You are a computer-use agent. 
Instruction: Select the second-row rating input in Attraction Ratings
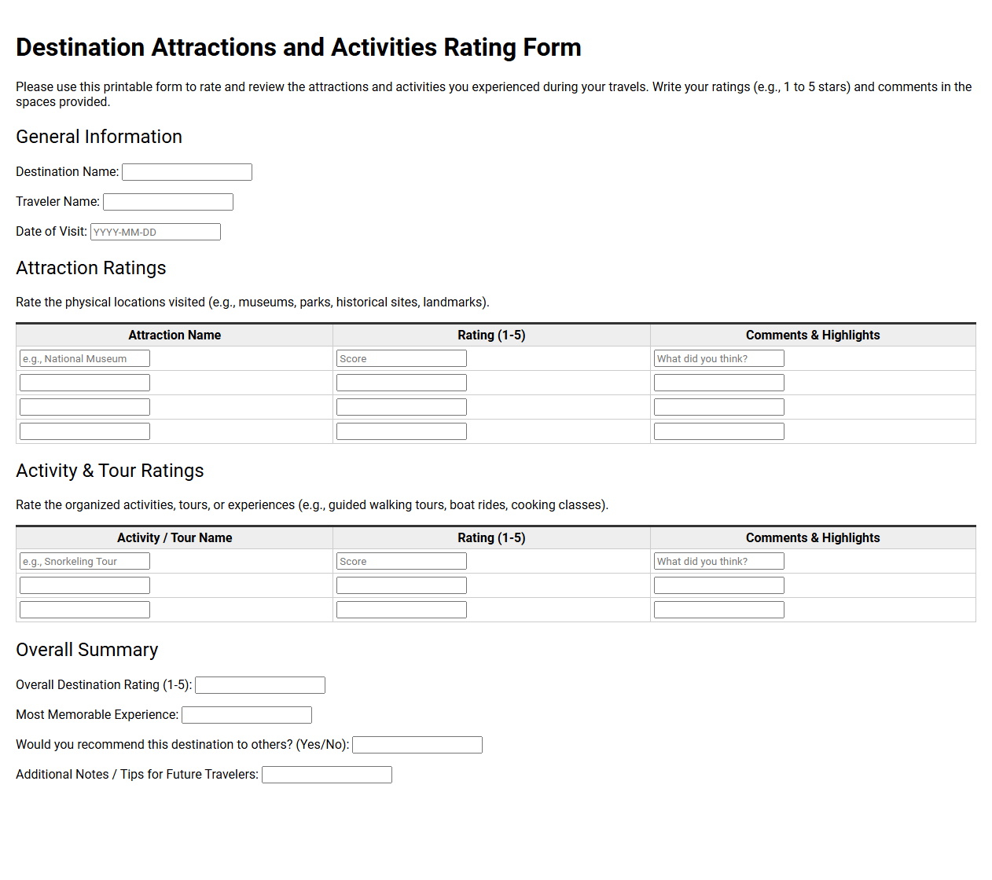click(x=402, y=383)
